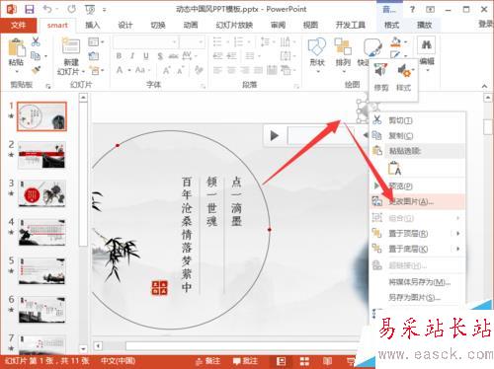Select slide 3 thumbnail with red circle
This screenshot has height=369, width=494.
tap(41, 193)
